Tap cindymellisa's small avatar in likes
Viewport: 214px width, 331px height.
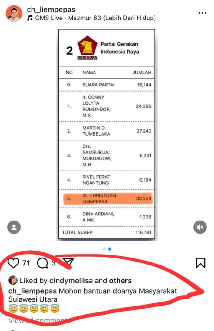pos(13,280)
